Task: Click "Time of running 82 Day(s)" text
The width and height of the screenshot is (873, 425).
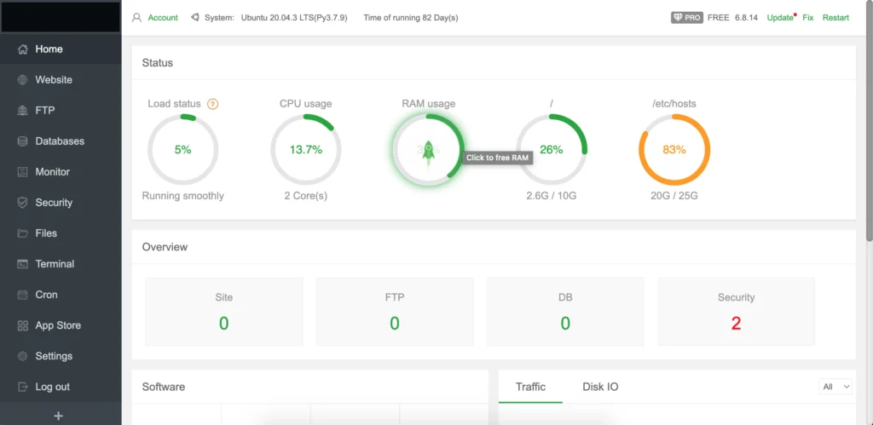Action: 411,17
